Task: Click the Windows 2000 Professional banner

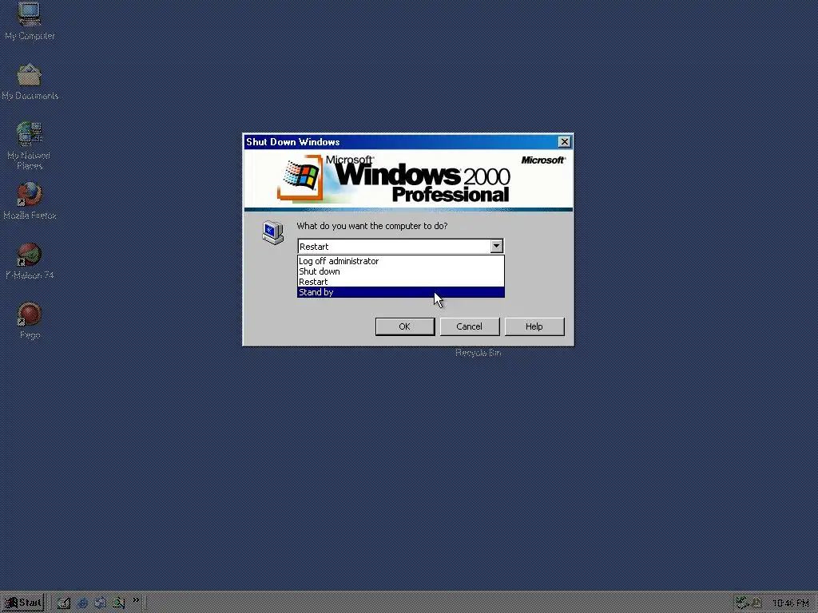Action: click(408, 180)
